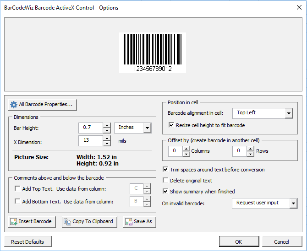Confirm the dialog with OK
Screen dimensions: 307x251
point(239,241)
